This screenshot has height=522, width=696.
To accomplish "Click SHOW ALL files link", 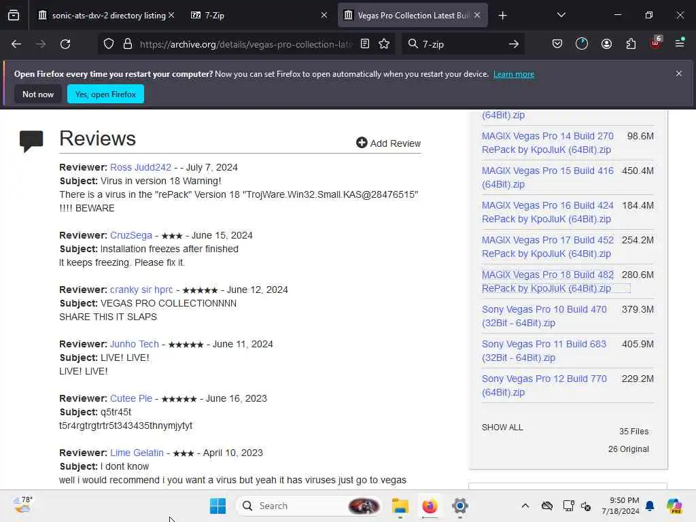I will (502, 428).
